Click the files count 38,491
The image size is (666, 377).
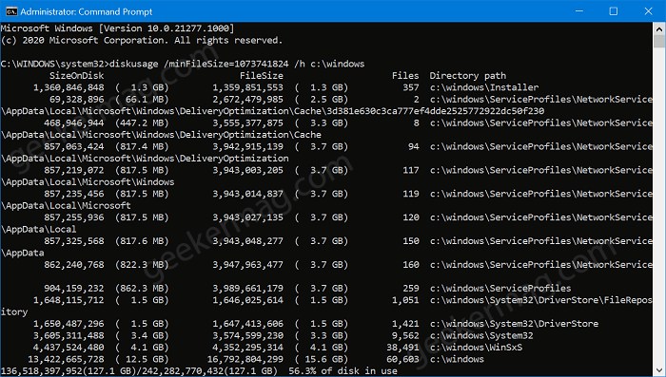[402, 348]
